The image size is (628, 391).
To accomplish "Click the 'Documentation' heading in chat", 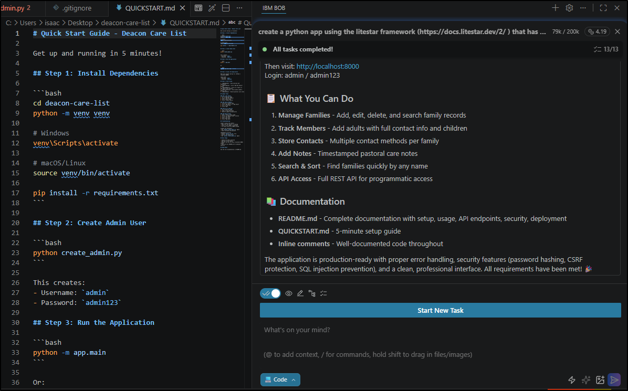I will (312, 202).
